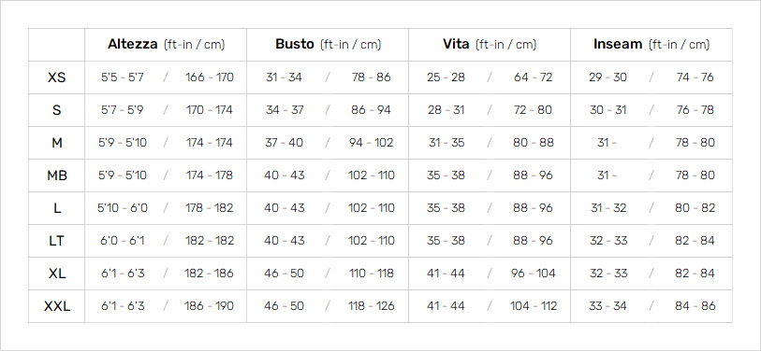
Task: Select the L size row label
Action: pyautogui.click(x=57, y=208)
